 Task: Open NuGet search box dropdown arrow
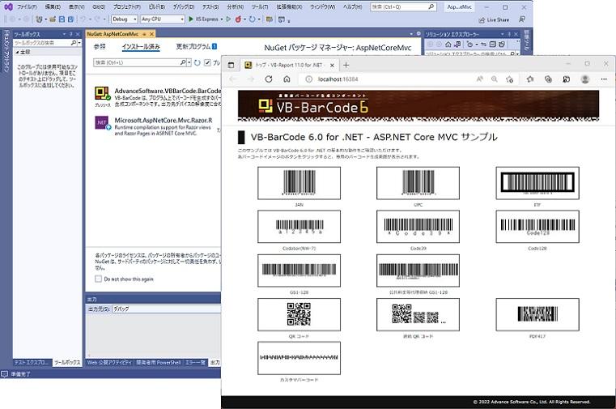189,62
